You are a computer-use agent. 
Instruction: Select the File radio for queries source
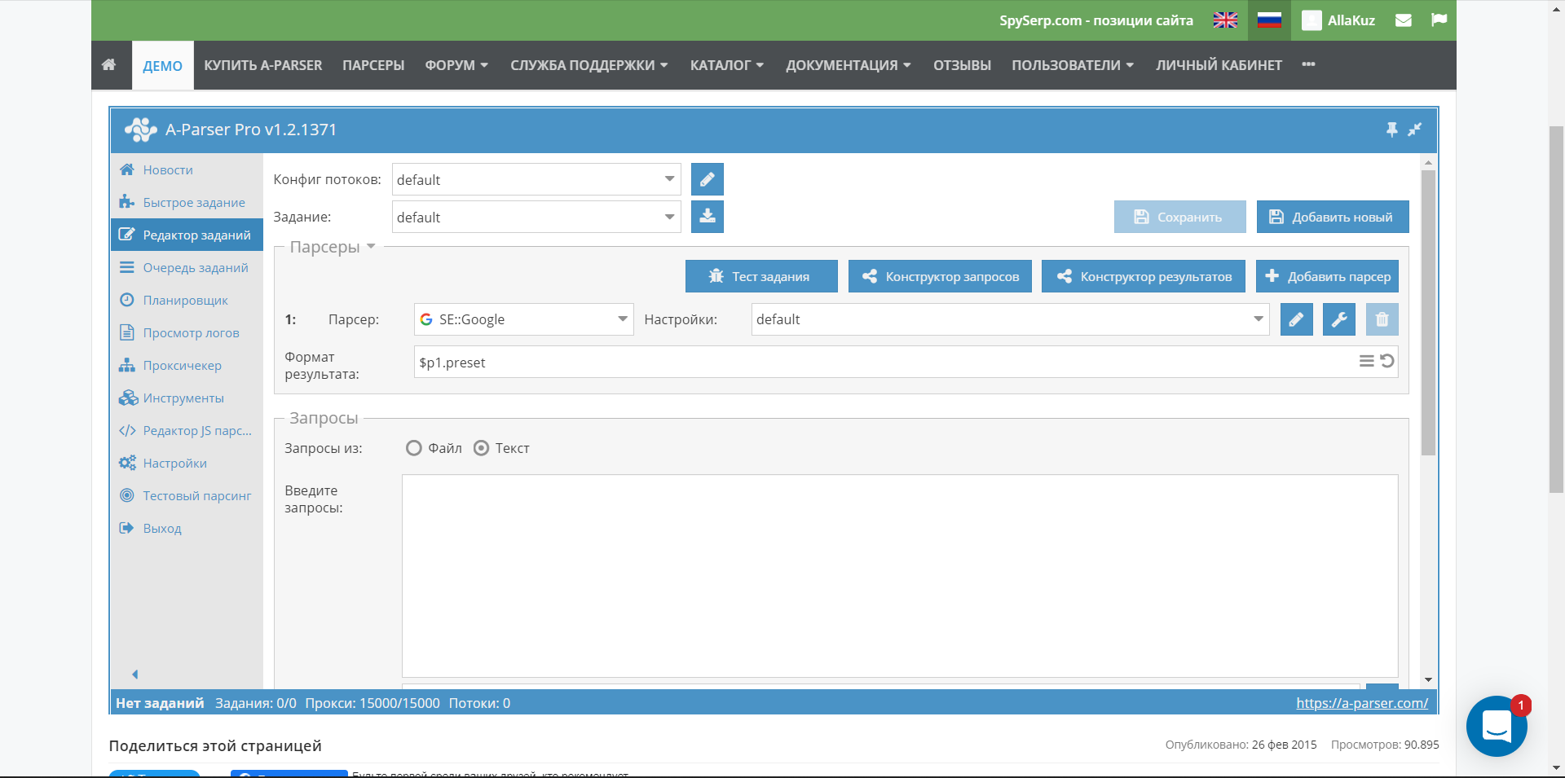click(414, 448)
